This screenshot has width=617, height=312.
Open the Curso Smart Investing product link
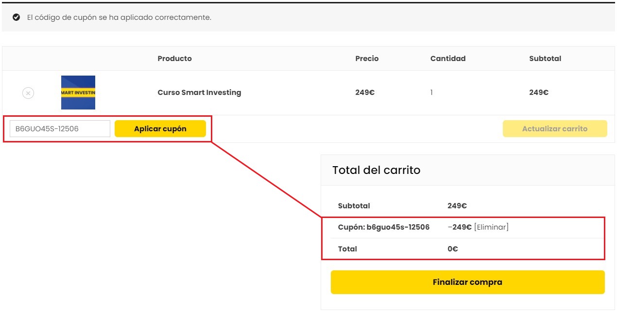199,93
